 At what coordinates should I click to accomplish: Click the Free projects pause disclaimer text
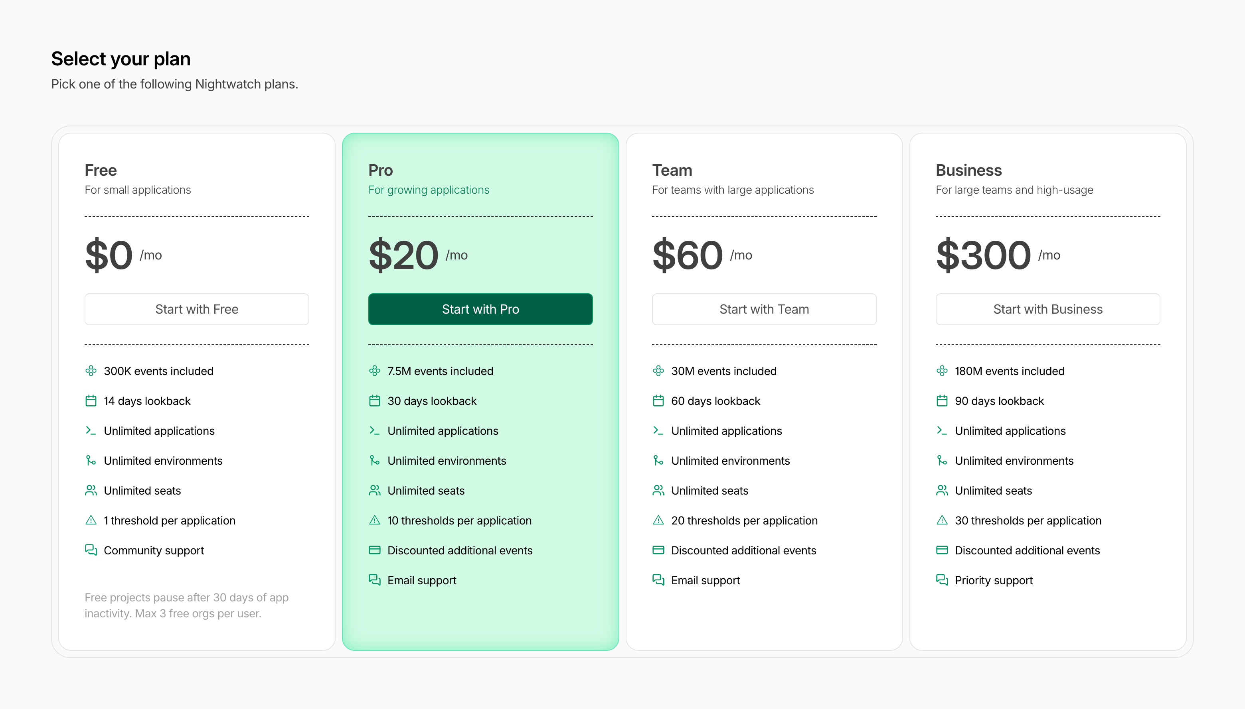[x=186, y=605]
